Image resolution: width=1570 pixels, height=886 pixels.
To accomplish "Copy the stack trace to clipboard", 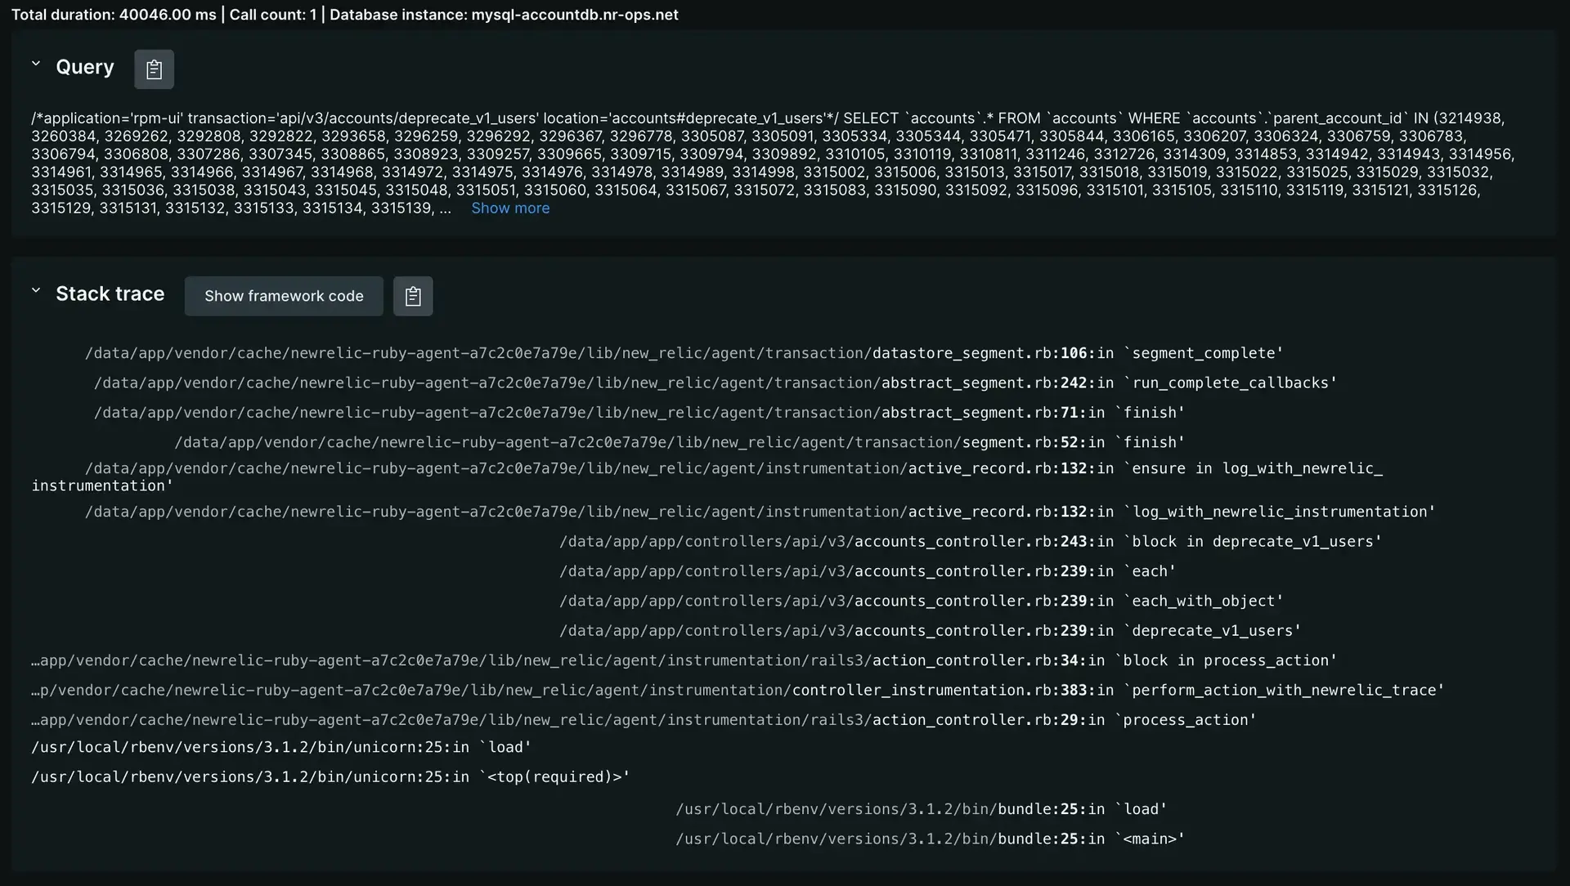I will [x=413, y=296].
